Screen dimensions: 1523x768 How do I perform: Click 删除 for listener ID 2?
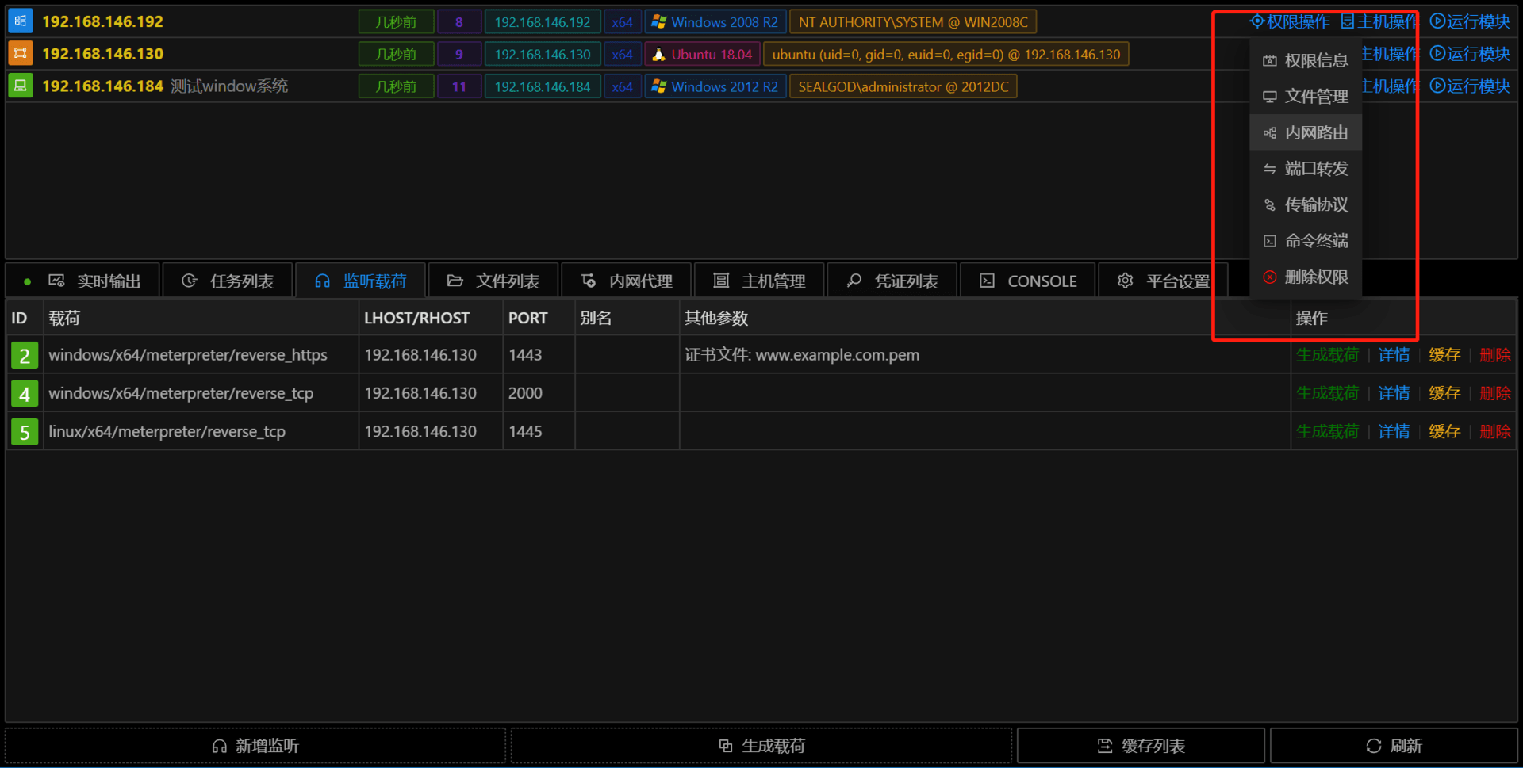1495,355
